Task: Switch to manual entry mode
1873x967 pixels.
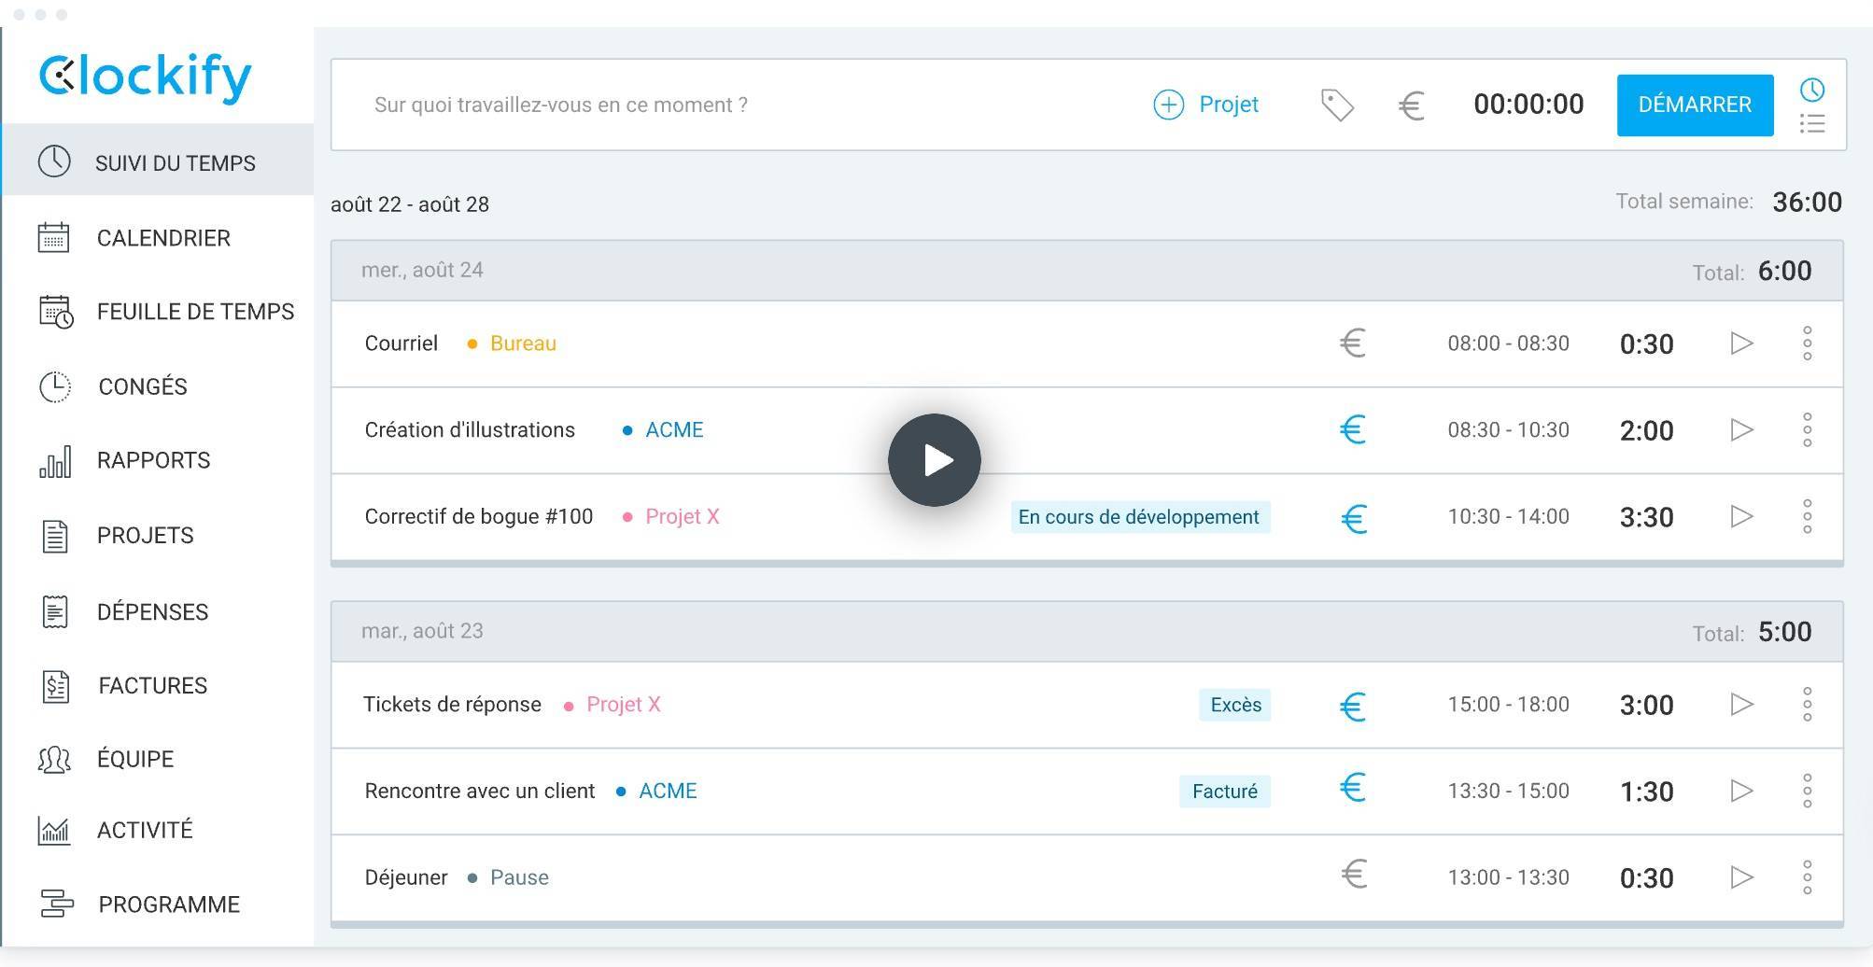Action: click(1812, 121)
